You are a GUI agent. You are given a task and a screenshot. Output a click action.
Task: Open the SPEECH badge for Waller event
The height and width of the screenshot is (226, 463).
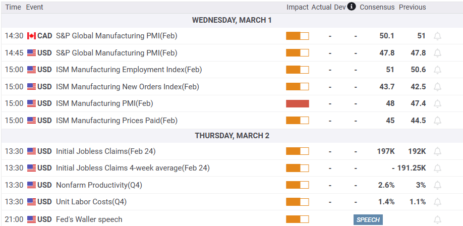[368, 219]
